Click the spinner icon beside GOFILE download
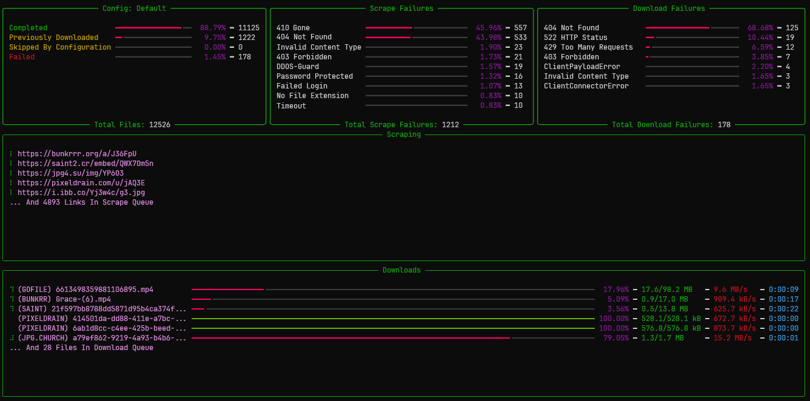This screenshot has width=810, height=401. 10,289
